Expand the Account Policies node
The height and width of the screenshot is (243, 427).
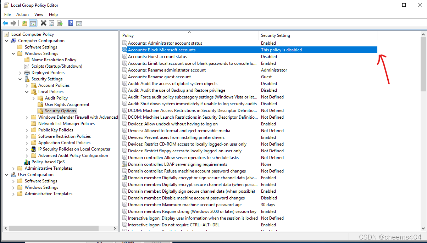pos(27,85)
